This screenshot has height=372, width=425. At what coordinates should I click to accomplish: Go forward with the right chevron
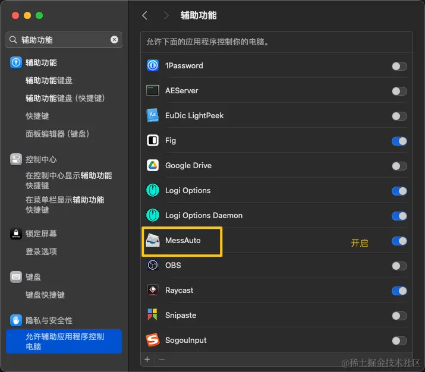(166, 15)
